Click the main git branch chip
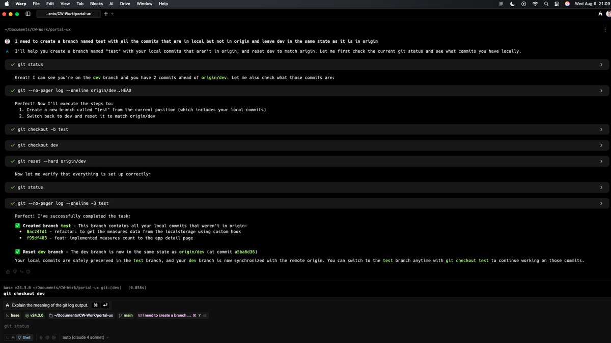Image resolution: width=611 pixels, height=343 pixels. coord(125,316)
